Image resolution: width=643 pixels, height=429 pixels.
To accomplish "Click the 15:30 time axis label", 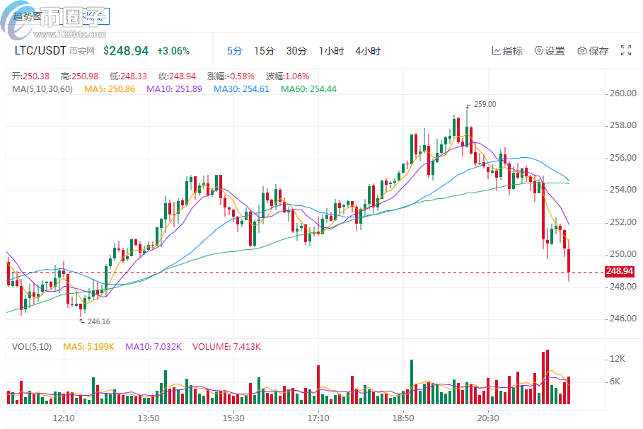I will [x=233, y=418].
